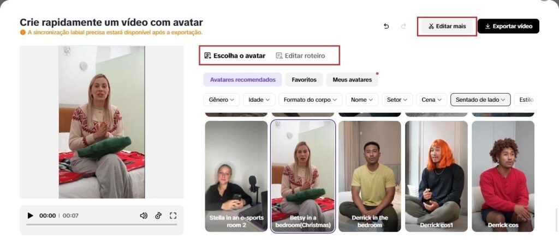Expand the Sentado de lado dropdown

point(480,100)
